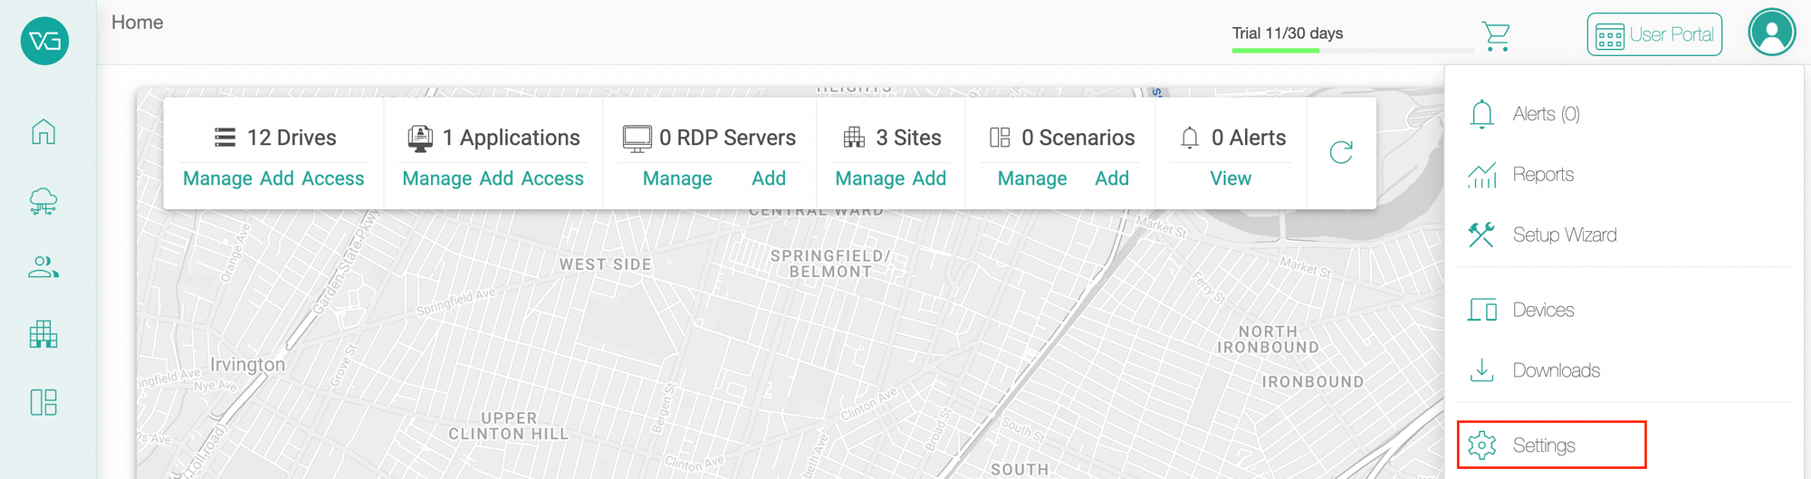Viewport: 1811px width, 479px height.
Task: Click the 0 Scenarios heading
Action: pyautogui.click(x=1078, y=138)
